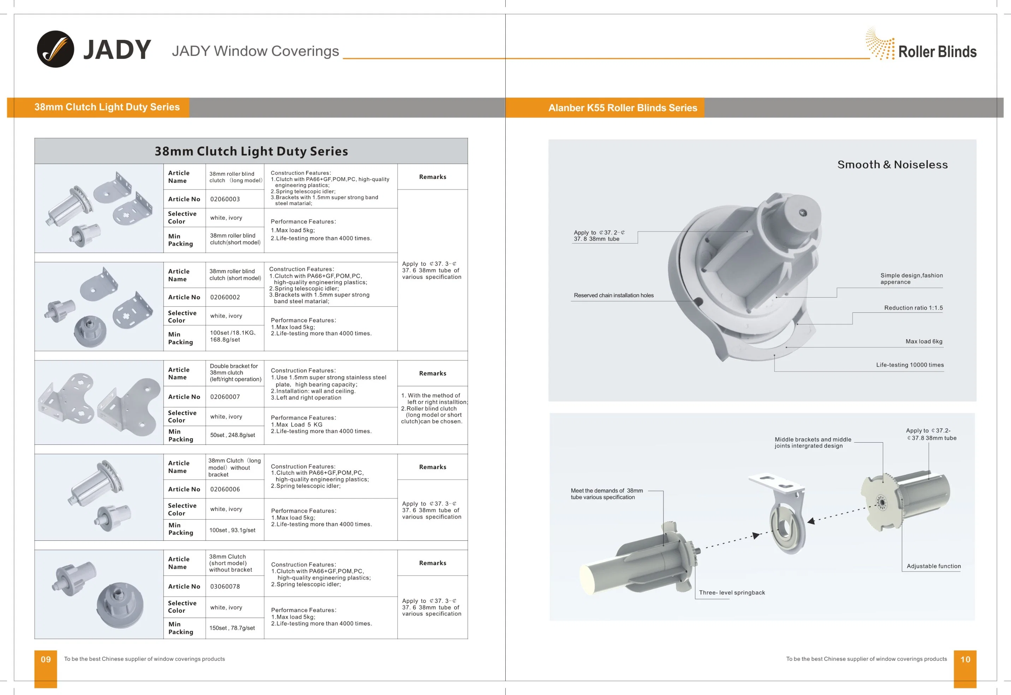Click article number 03060078

(225, 586)
